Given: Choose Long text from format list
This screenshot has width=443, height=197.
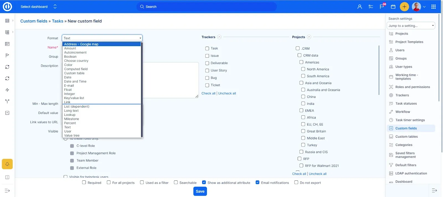Looking at the screenshot, I should point(102,111).
